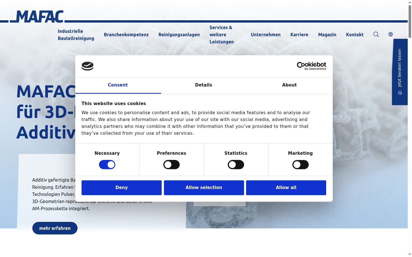Switch to the Consent tab
412x257 pixels.
click(x=118, y=85)
